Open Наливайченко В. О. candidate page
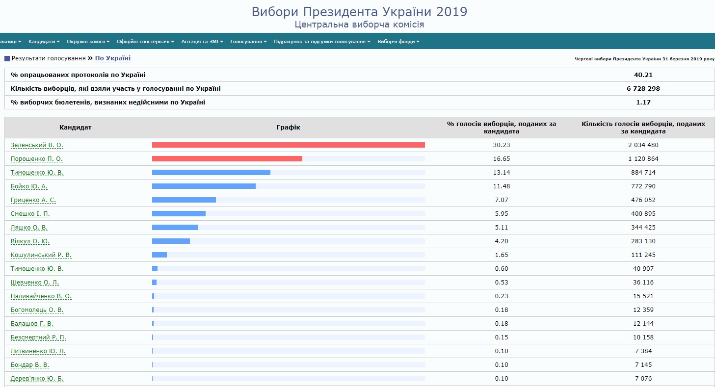Screen dimensions: 715x387 pos(41,296)
